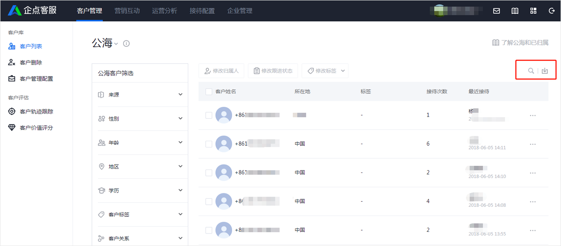Select the checkbox for customer with 6 接待次数

point(209,144)
